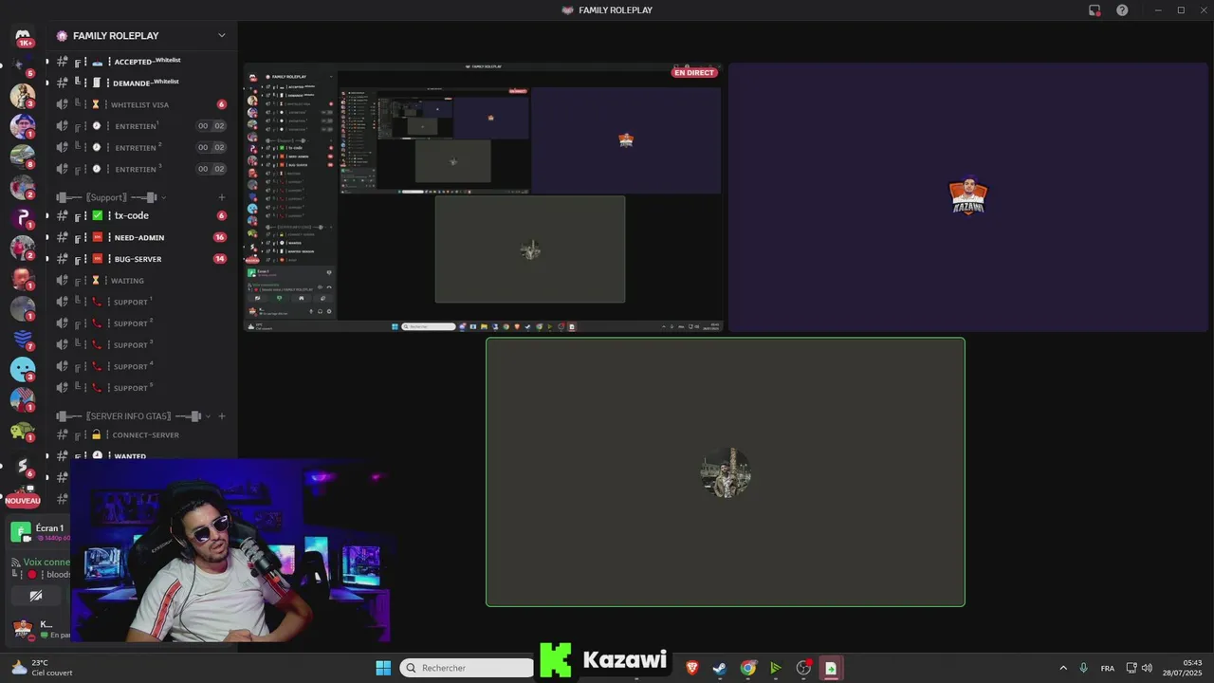Viewport: 1214px width, 683px height.
Task: Open the FAMILY ROLEPLAY server menu chevron
Action: (221, 36)
